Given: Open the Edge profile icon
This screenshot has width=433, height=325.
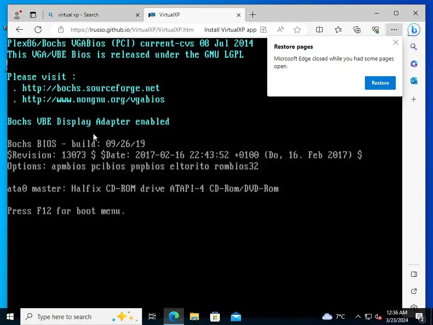Looking at the screenshot, I should pyautogui.click(x=17, y=15).
